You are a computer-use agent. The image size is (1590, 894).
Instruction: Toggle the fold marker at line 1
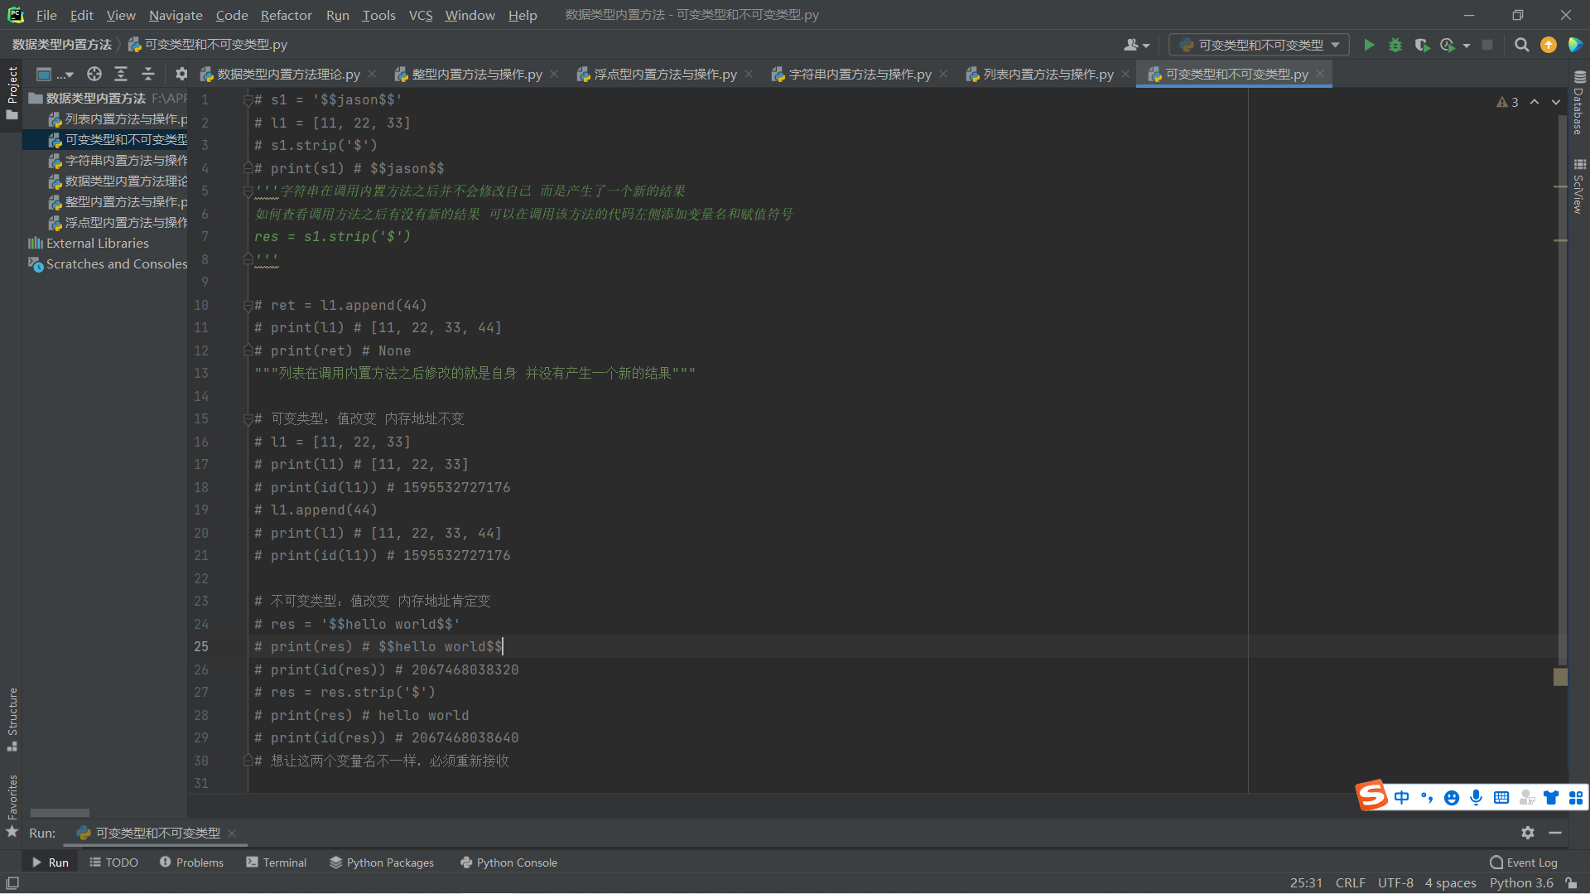pos(248,100)
